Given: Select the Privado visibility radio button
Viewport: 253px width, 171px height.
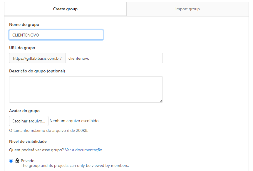Looking at the screenshot, I should (x=11, y=161).
